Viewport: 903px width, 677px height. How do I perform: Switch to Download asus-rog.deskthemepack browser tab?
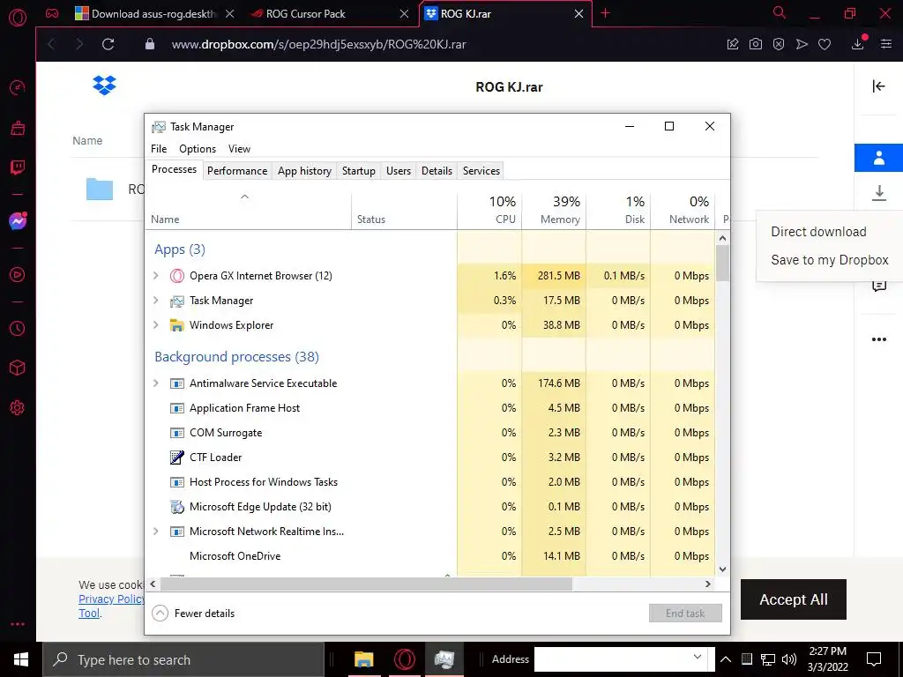[x=155, y=14]
